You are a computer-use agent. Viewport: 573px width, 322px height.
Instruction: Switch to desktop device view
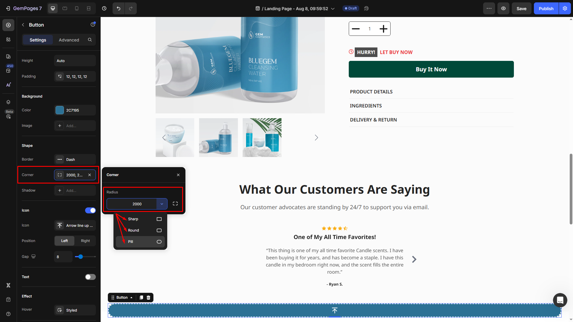click(x=53, y=8)
